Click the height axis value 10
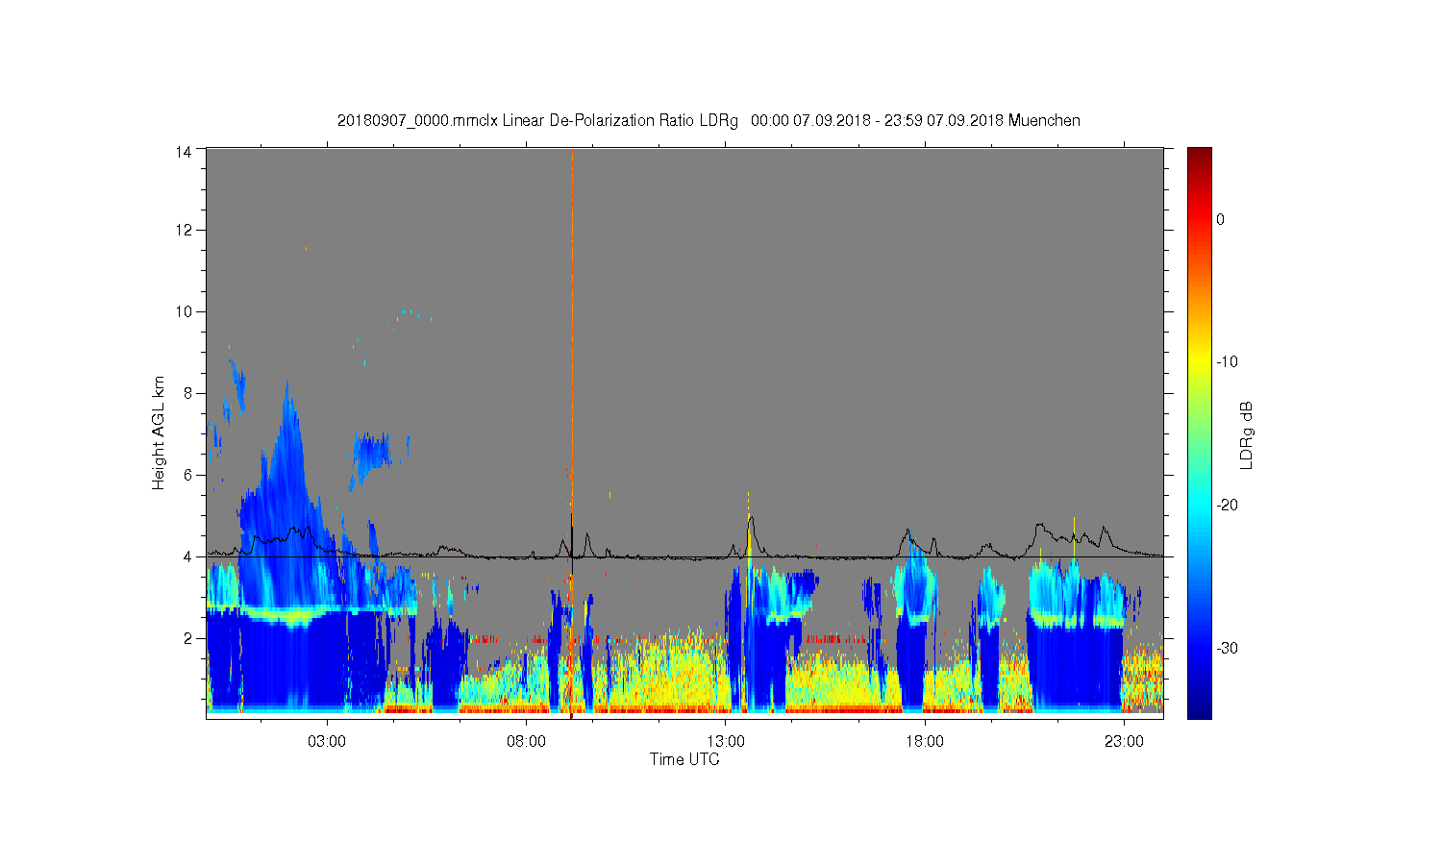This screenshot has width=1442, height=865. click(x=183, y=311)
